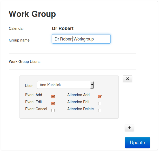
Task: Uncheck the Event Add checkbox
Action: click(x=53, y=96)
